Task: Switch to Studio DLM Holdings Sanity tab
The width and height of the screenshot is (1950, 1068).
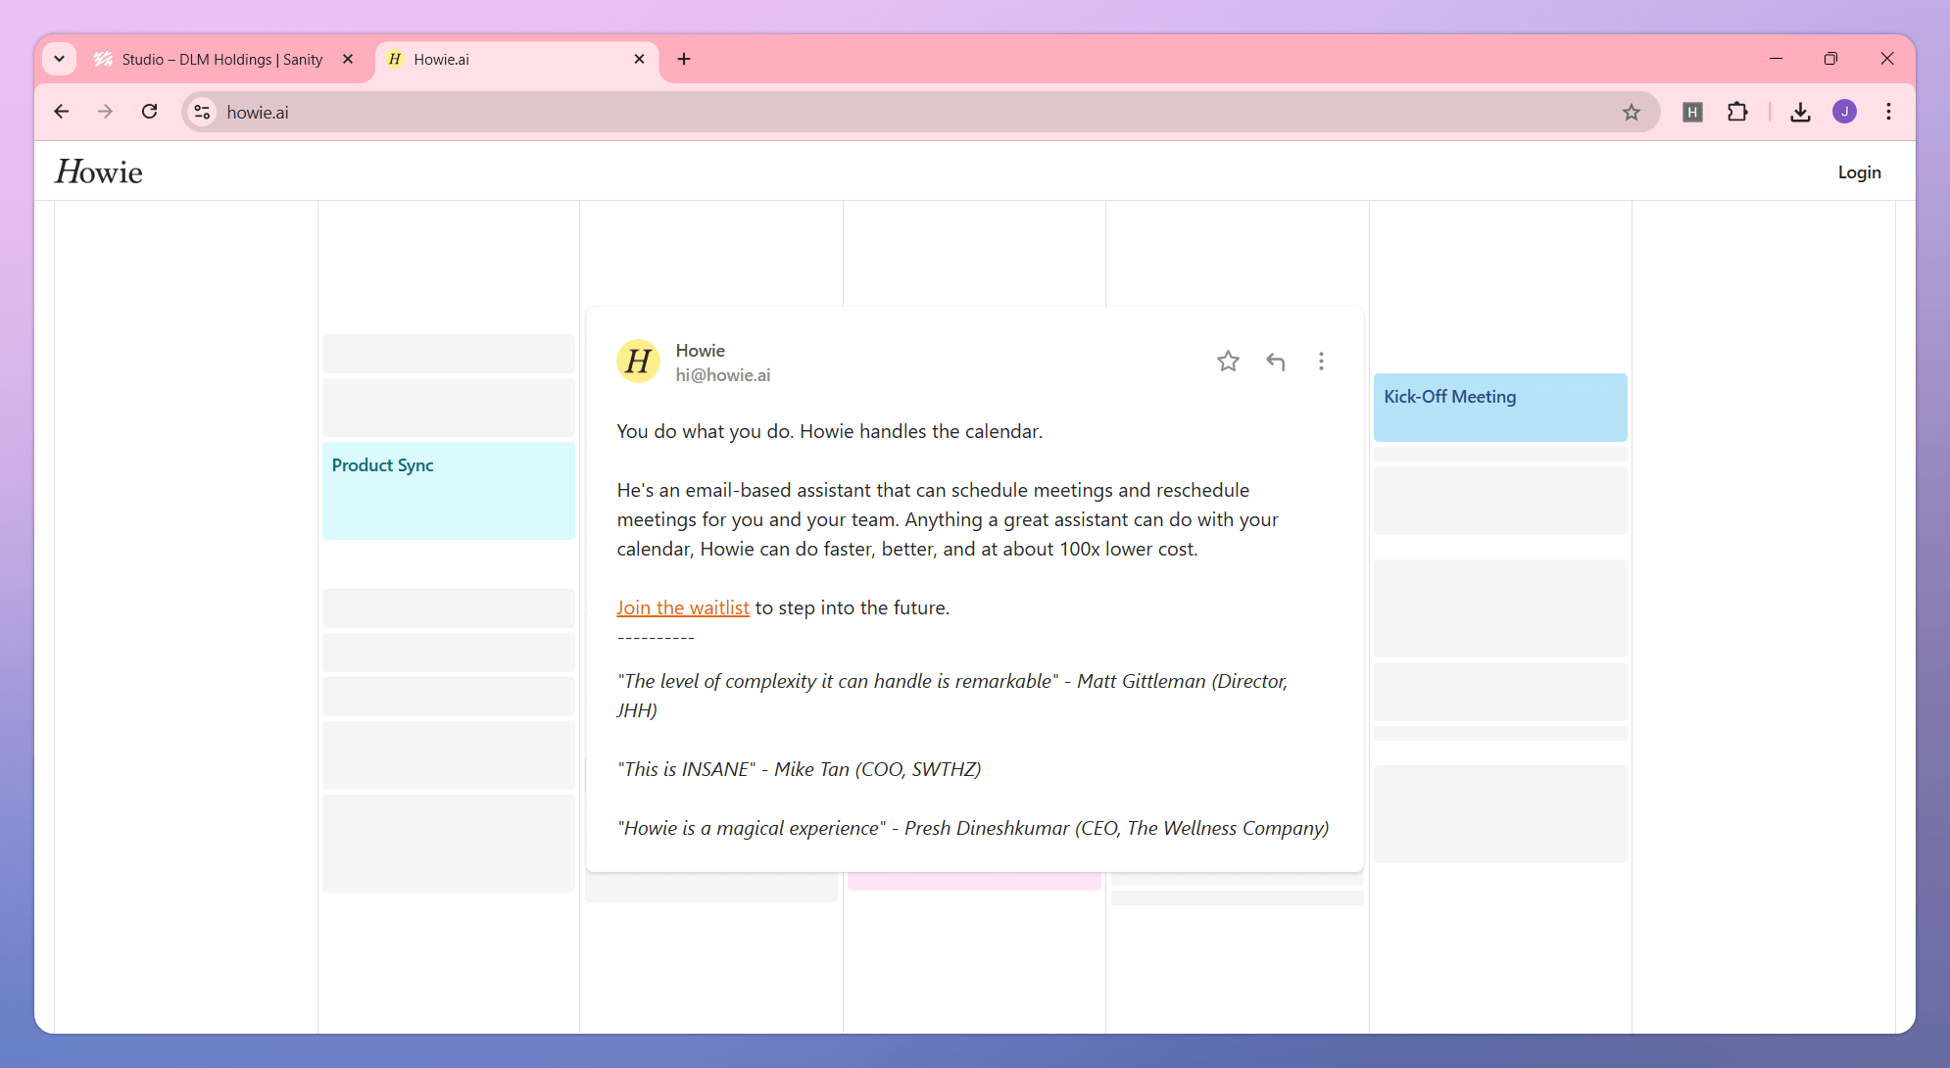Action: coord(222,60)
